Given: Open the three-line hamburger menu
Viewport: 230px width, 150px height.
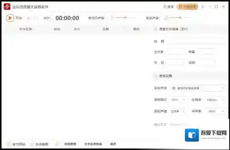Looking at the screenshot, I should 203,7.
